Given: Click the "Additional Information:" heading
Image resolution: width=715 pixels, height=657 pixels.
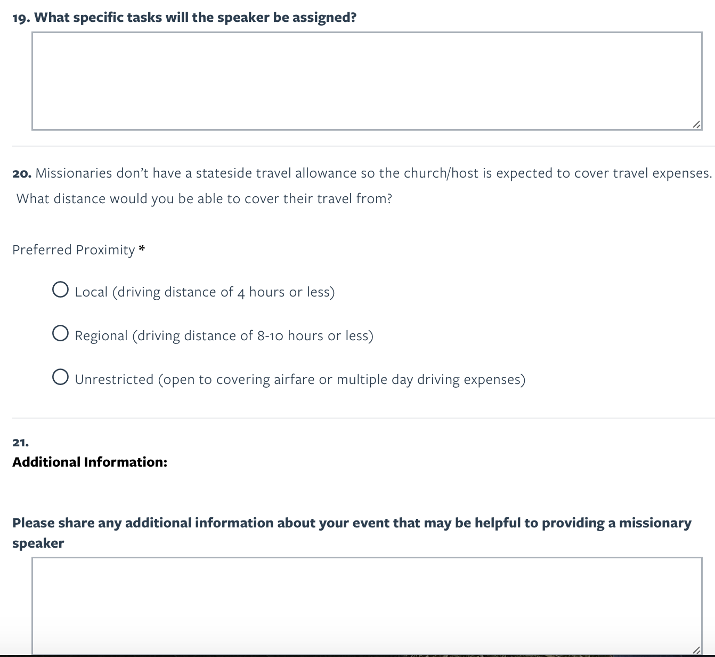Looking at the screenshot, I should coord(90,462).
